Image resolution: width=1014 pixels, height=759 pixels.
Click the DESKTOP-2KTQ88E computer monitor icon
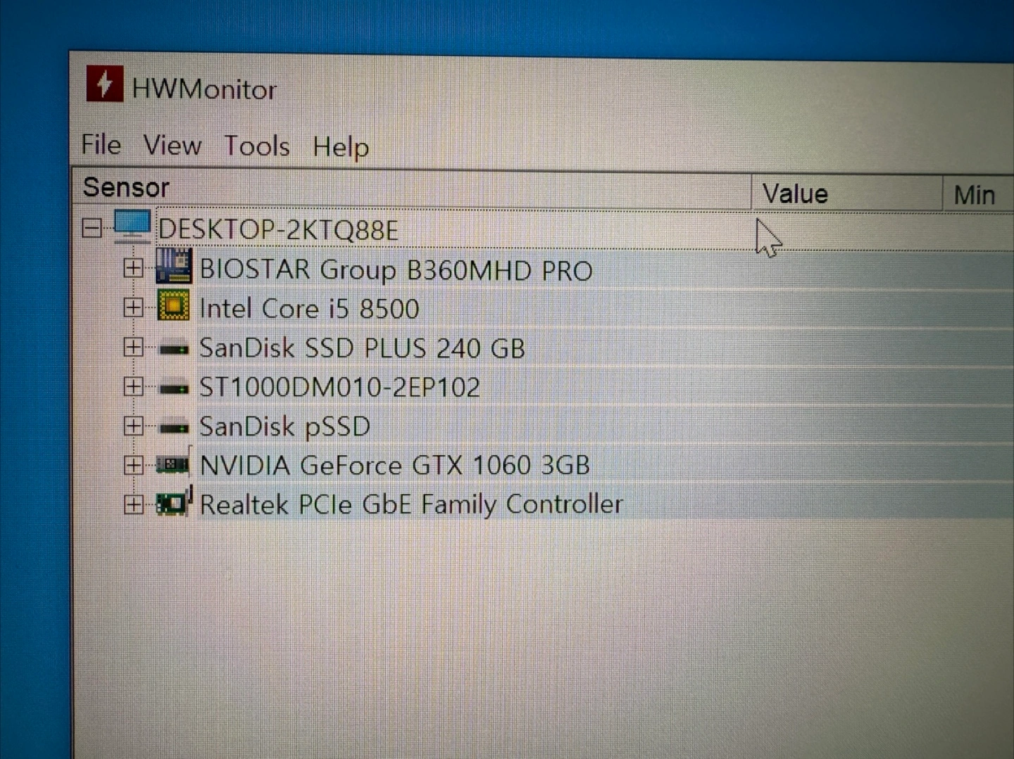(x=132, y=227)
